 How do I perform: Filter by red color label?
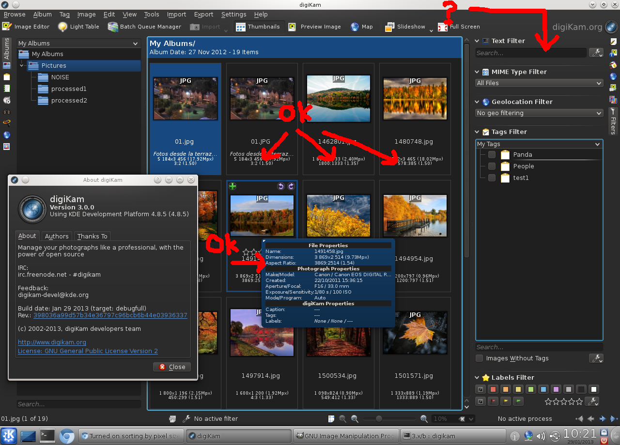(x=493, y=389)
